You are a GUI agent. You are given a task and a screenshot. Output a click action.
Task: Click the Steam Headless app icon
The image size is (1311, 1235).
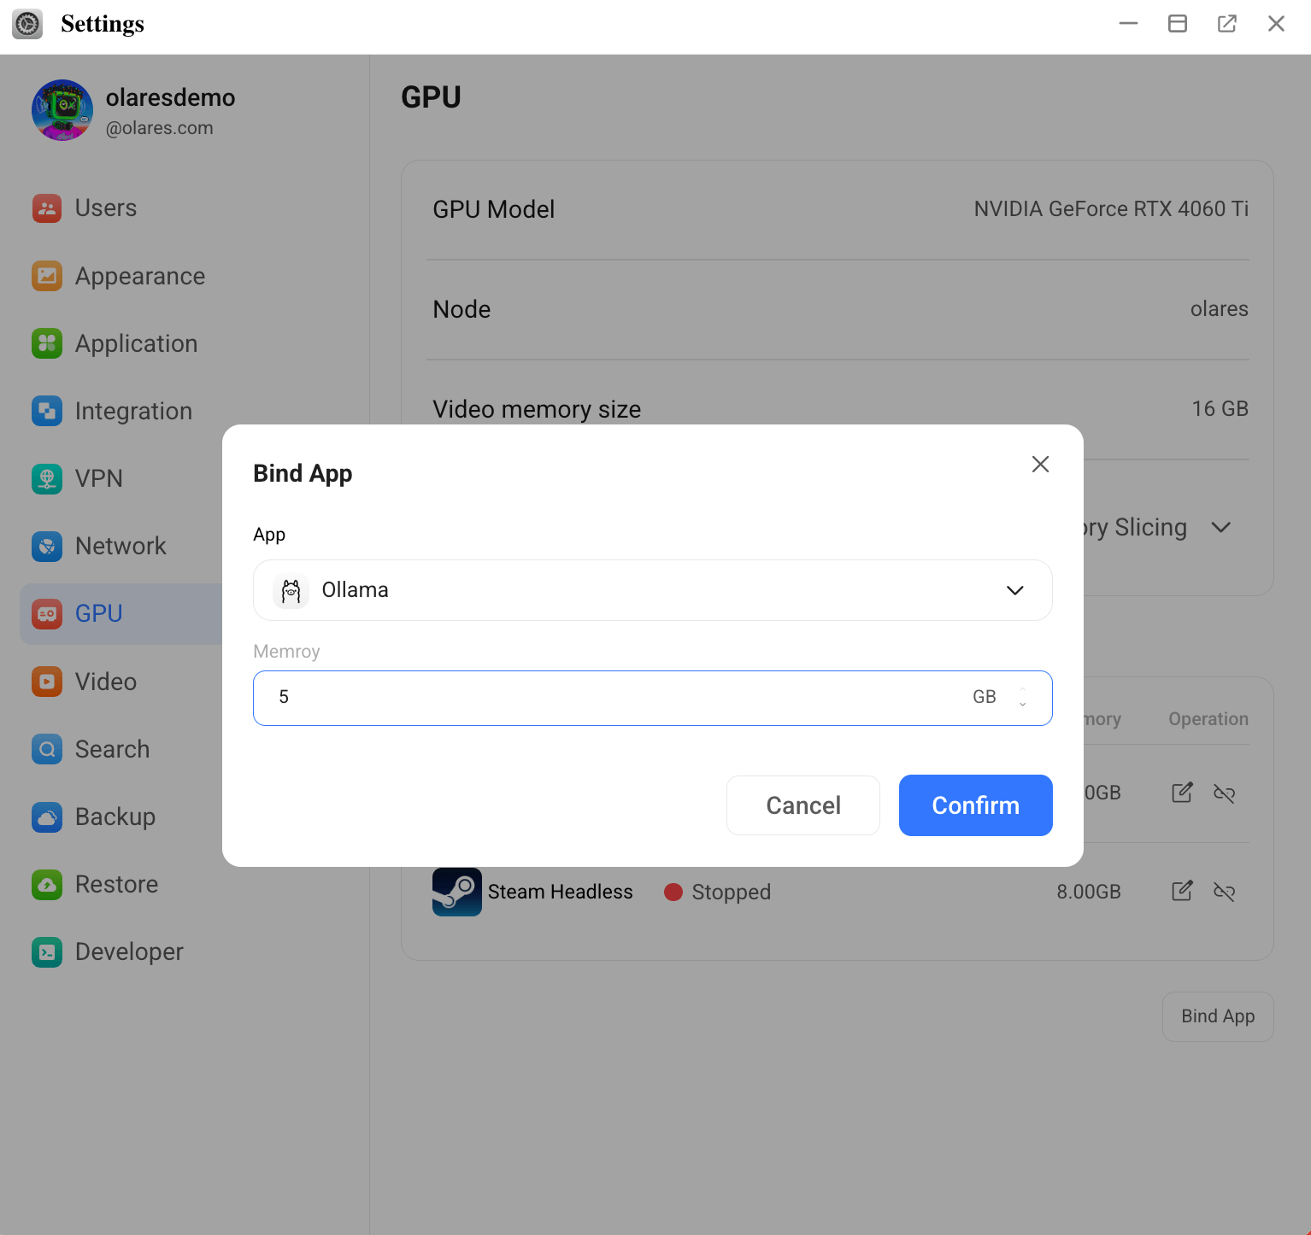(x=456, y=892)
